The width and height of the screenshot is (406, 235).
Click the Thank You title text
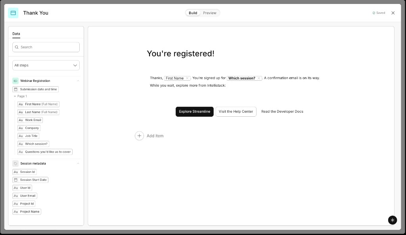point(36,13)
